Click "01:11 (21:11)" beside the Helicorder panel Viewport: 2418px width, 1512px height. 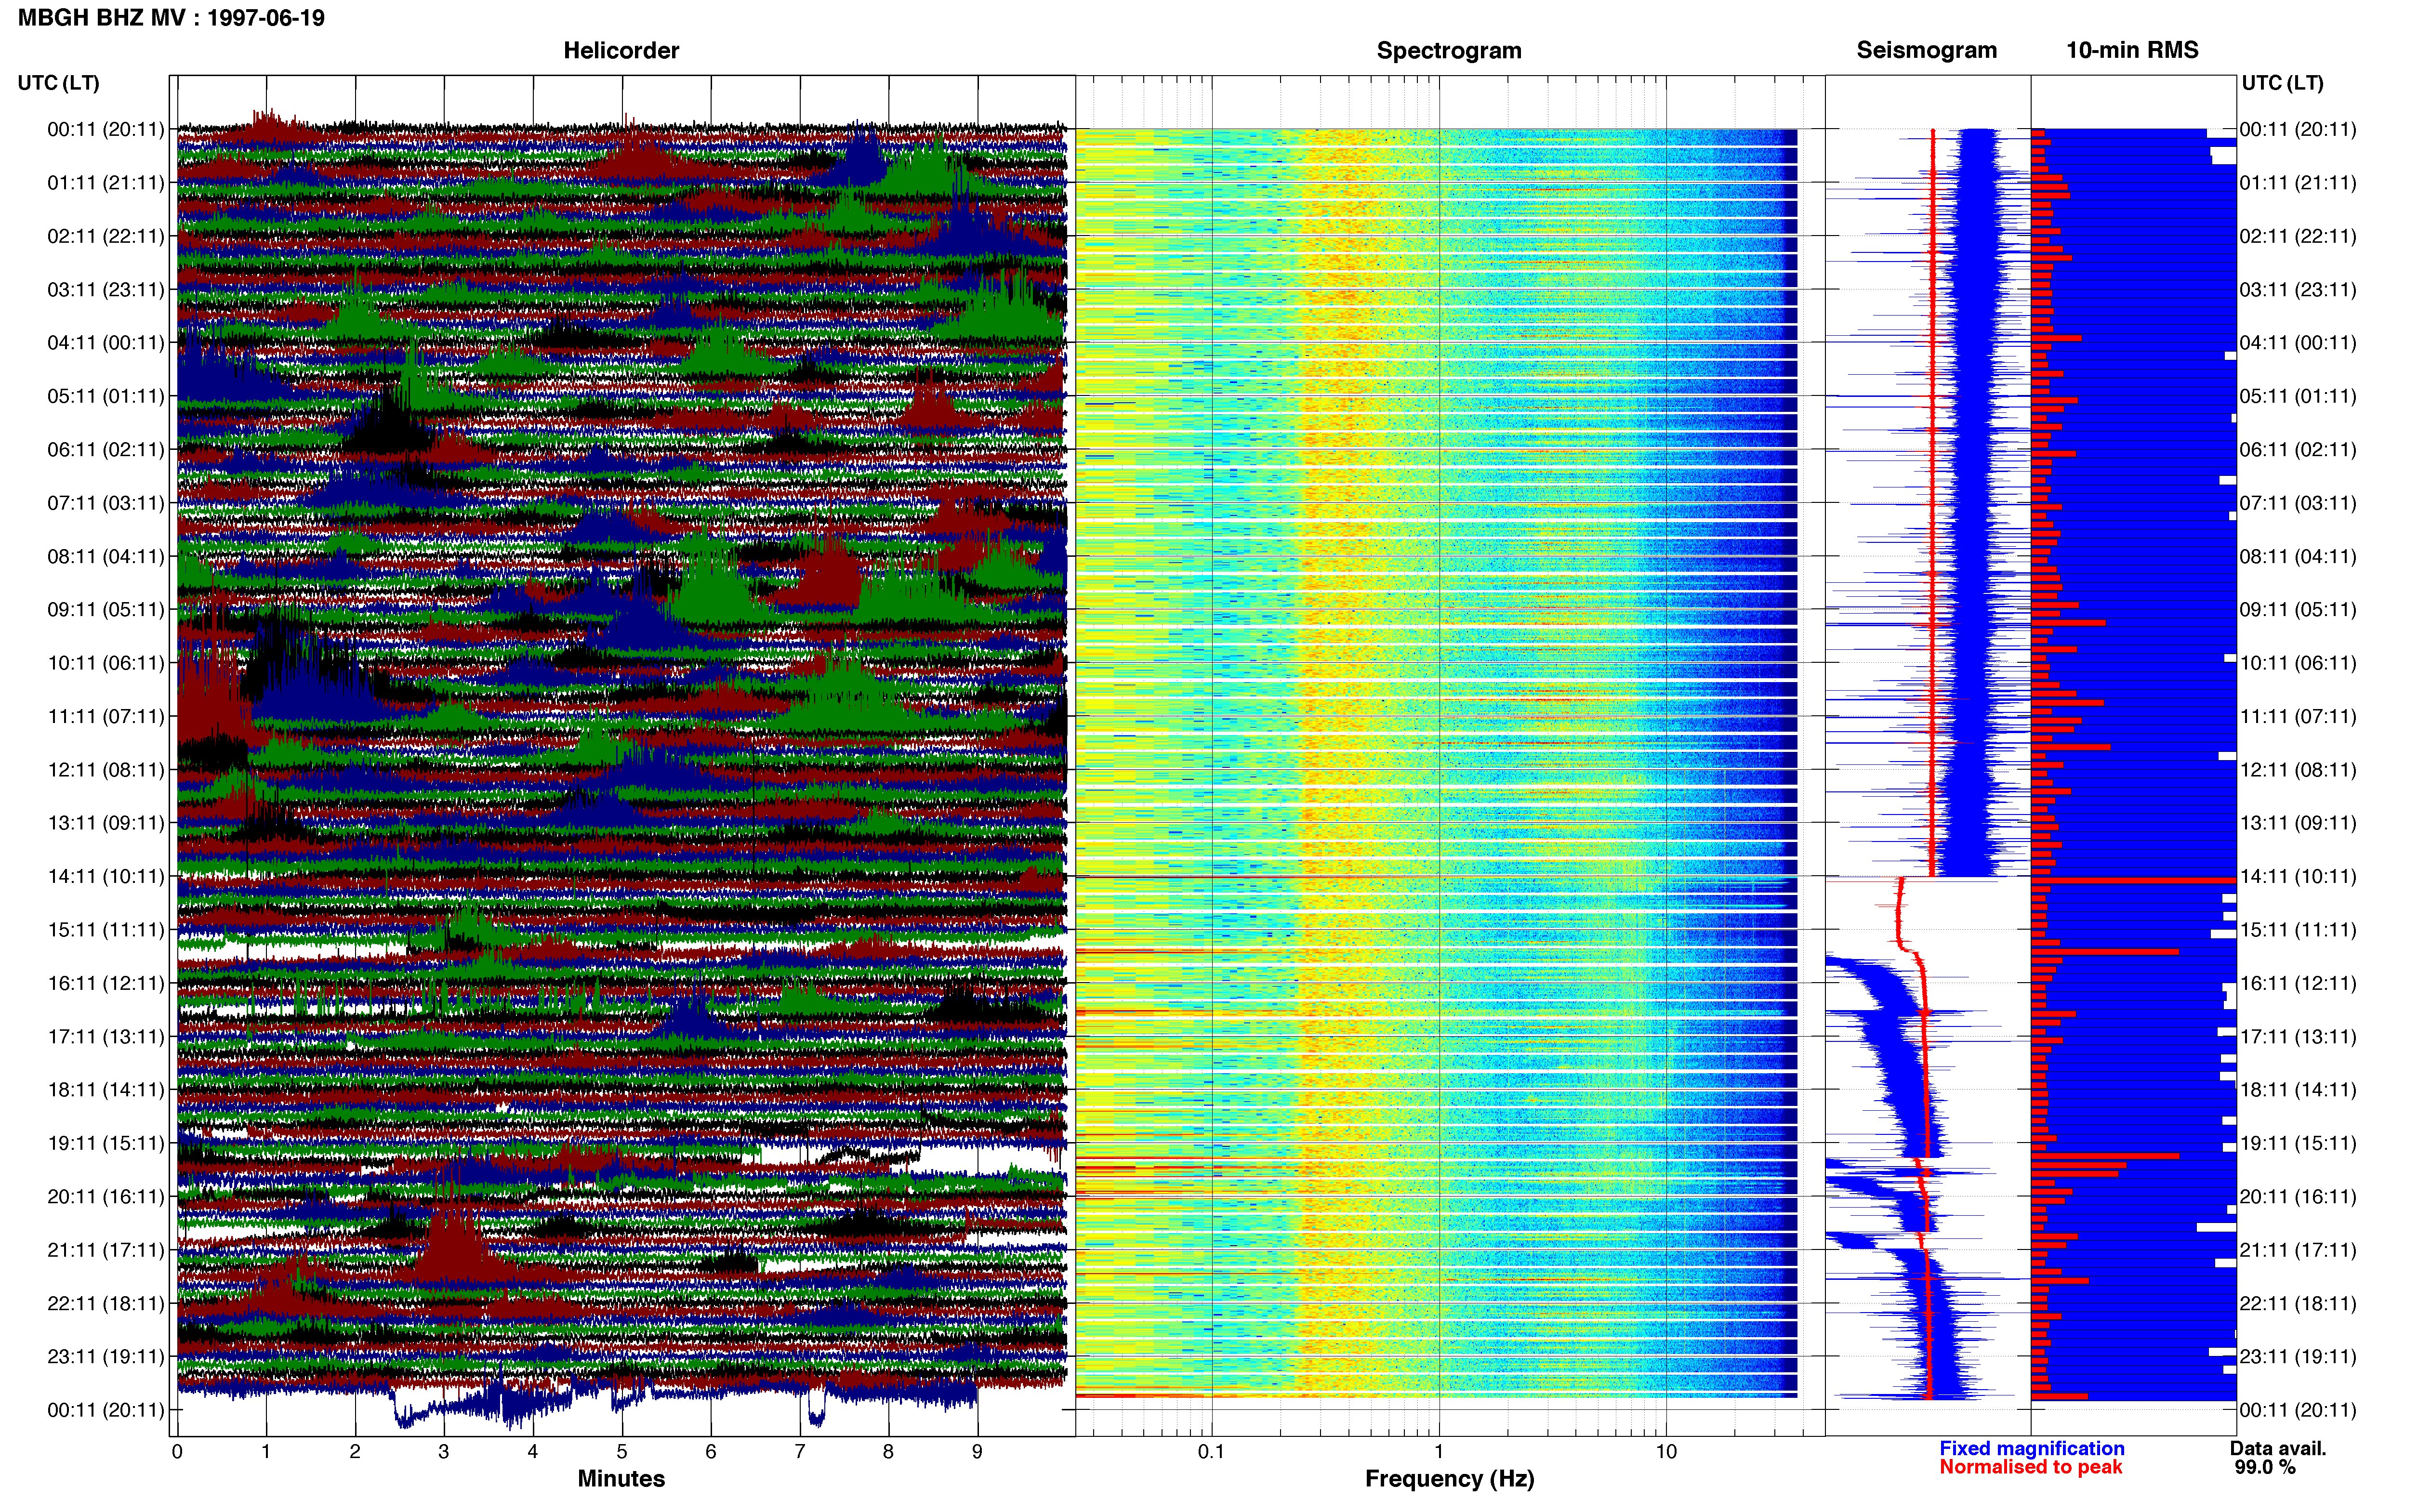pos(106,183)
